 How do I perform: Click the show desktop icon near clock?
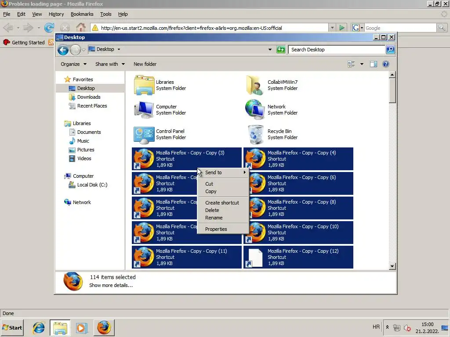[x=445, y=328]
